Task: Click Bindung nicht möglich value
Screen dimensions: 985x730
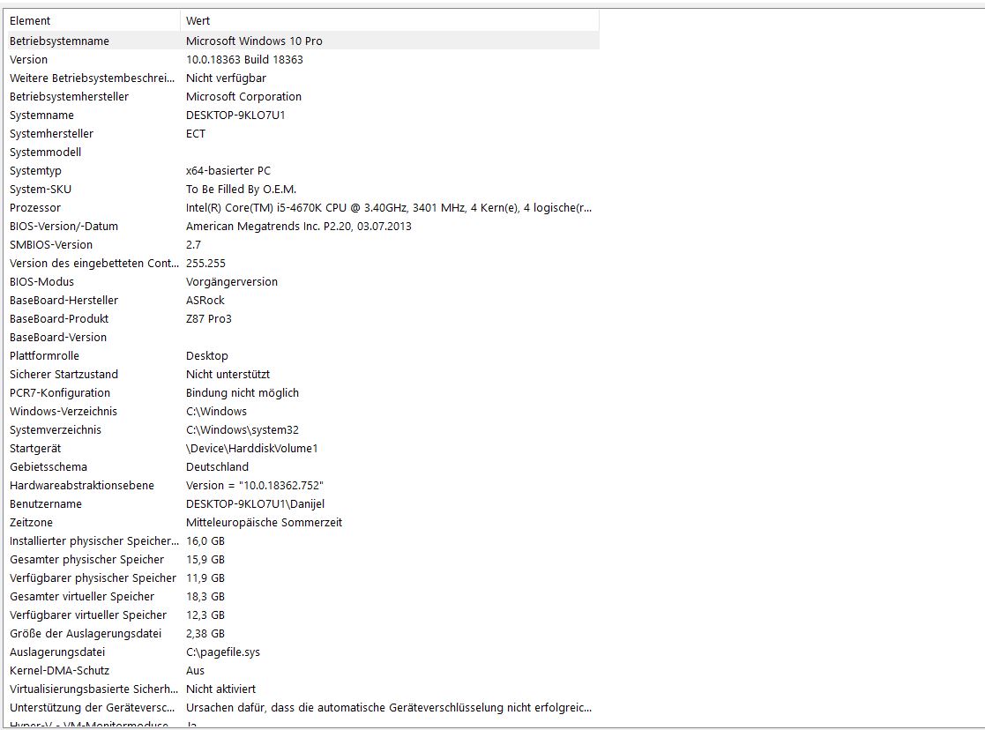Action: click(243, 393)
